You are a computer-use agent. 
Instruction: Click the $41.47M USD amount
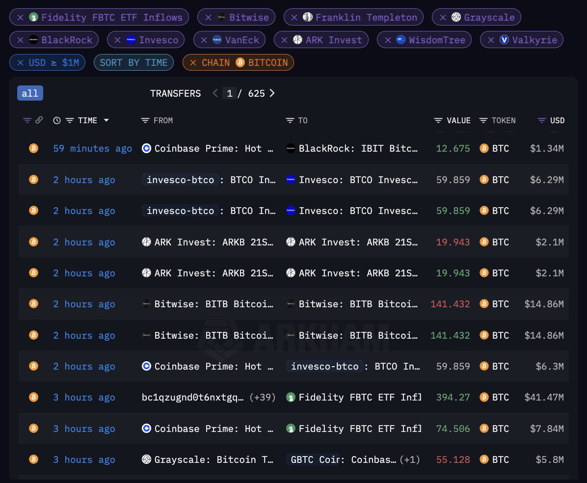pyautogui.click(x=544, y=397)
